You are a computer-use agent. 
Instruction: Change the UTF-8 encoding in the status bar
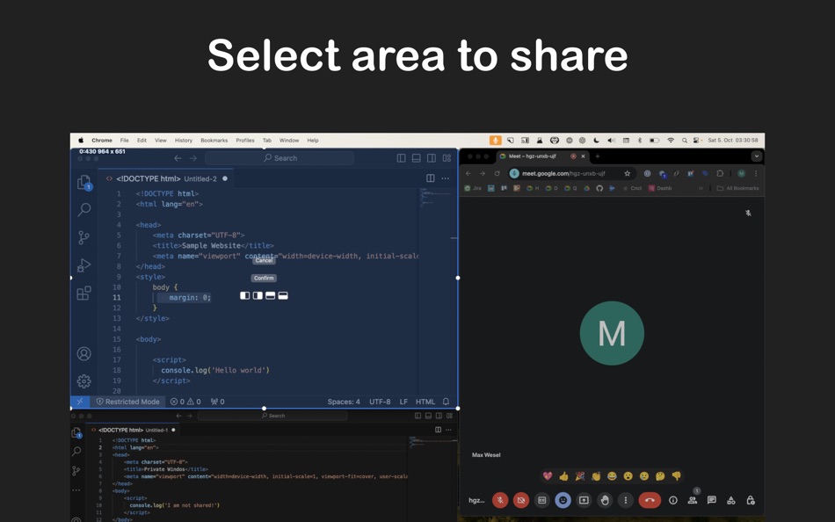coord(380,402)
